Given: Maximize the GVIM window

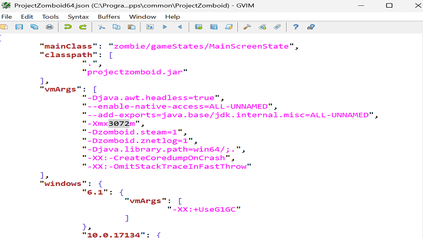Looking at the screenshot, I should pyautogui.click(x=390, y=5).
